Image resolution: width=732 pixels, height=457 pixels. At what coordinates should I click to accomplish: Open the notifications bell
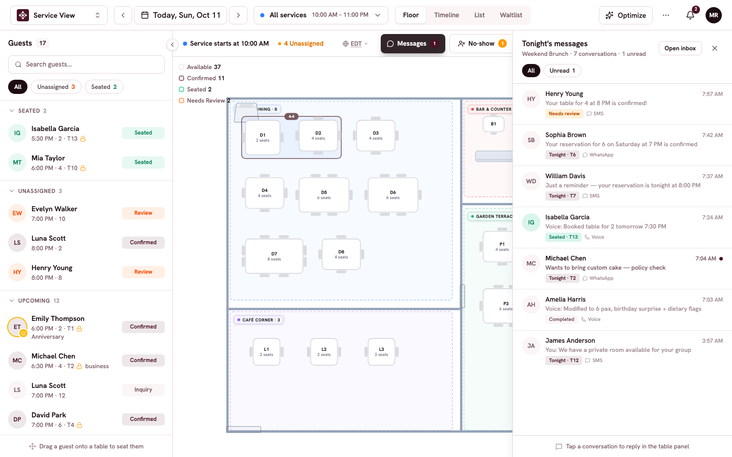[690, 15]
